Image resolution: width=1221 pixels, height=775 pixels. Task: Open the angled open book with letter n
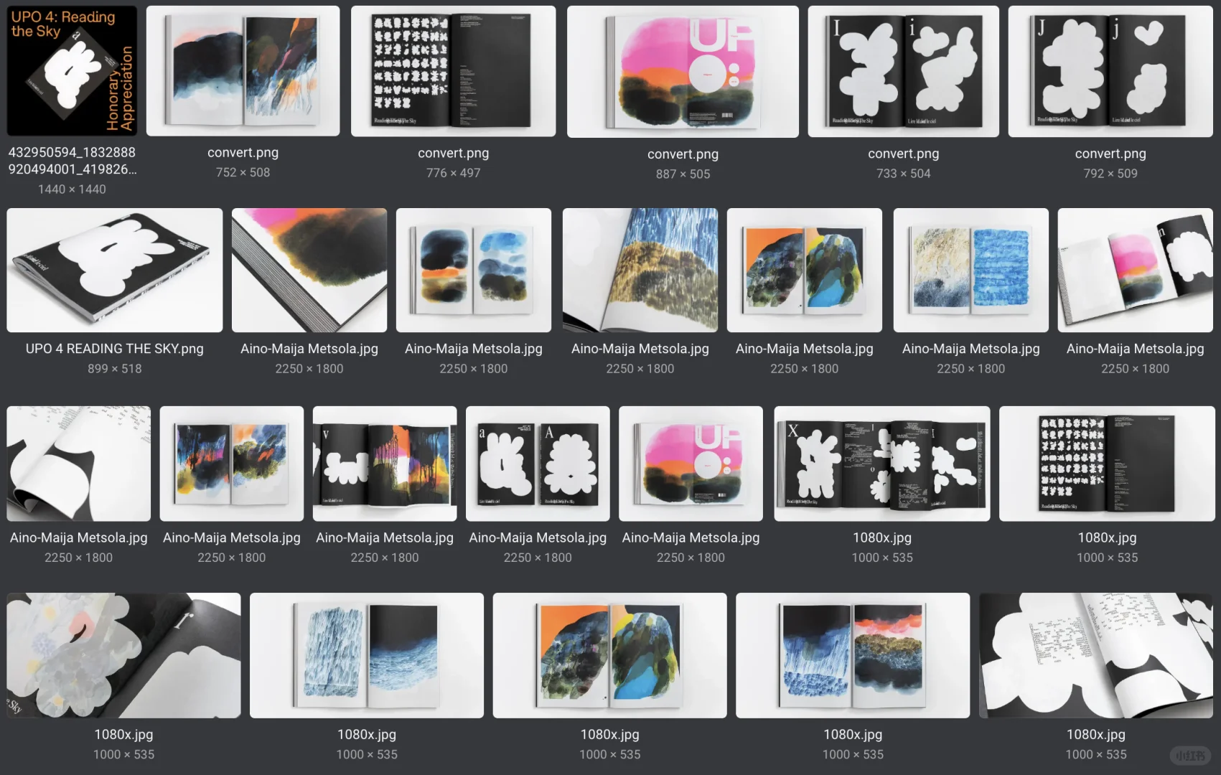click(1135, 271)
